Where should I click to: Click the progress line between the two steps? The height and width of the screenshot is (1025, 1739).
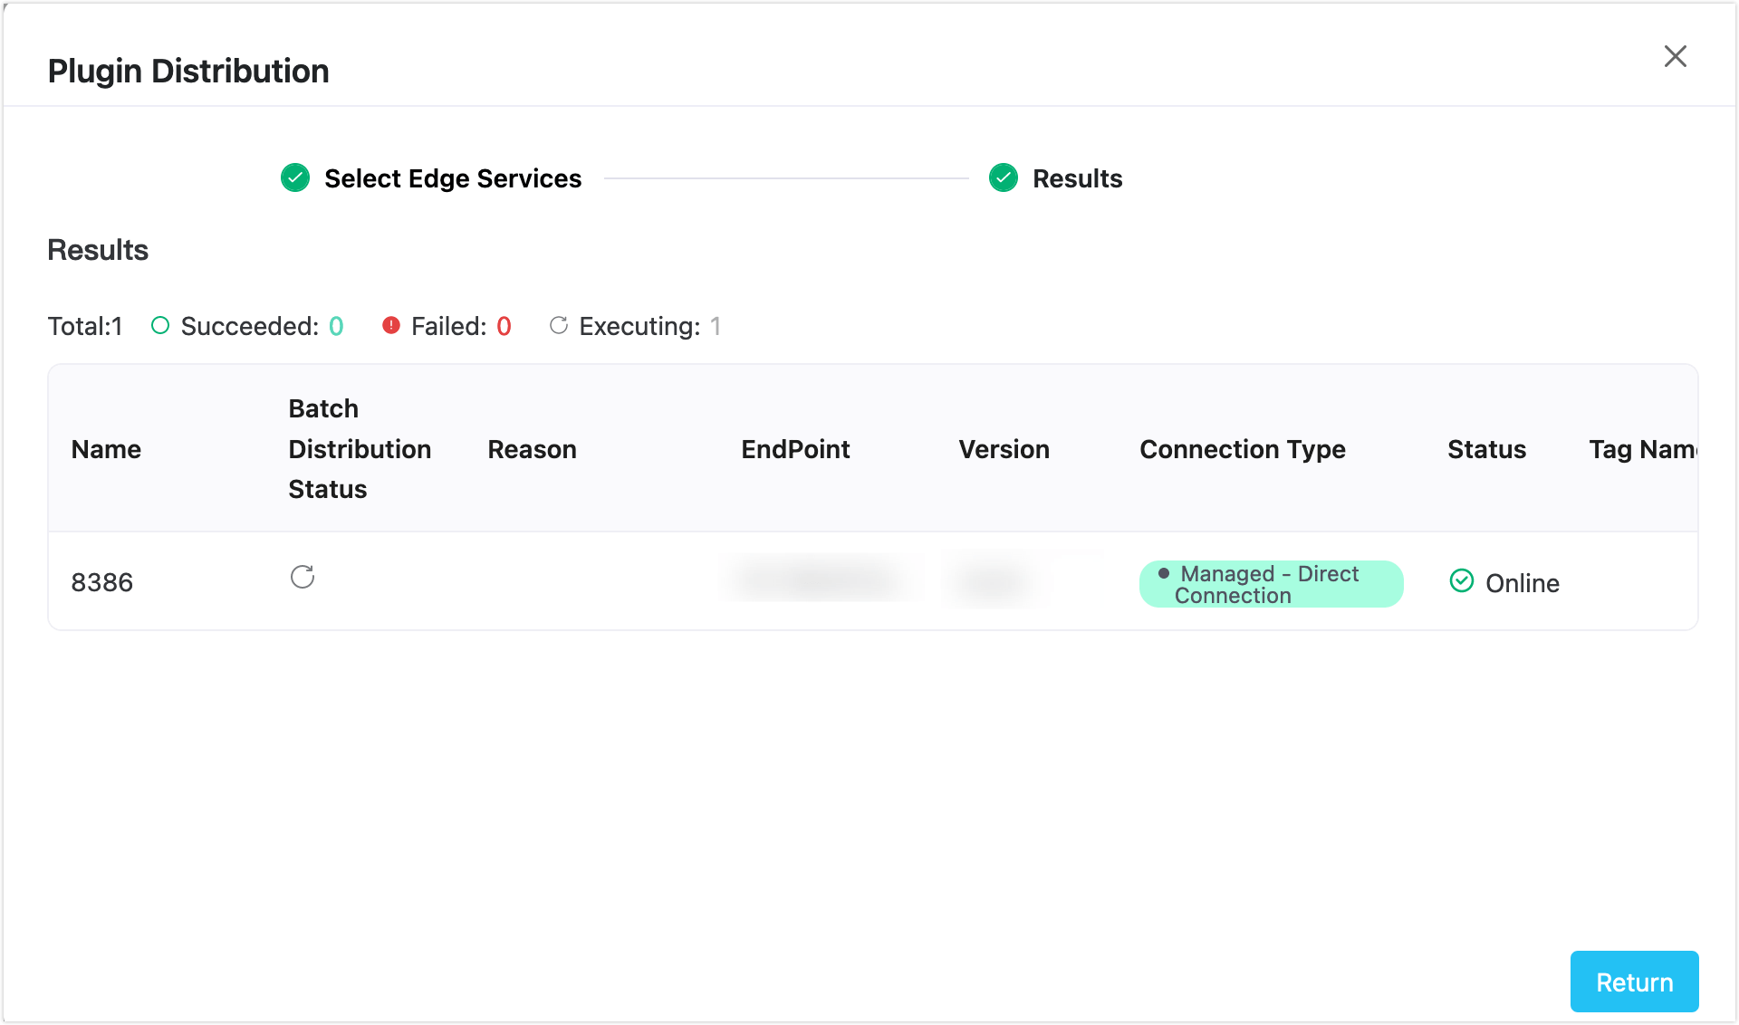[786, 178]
